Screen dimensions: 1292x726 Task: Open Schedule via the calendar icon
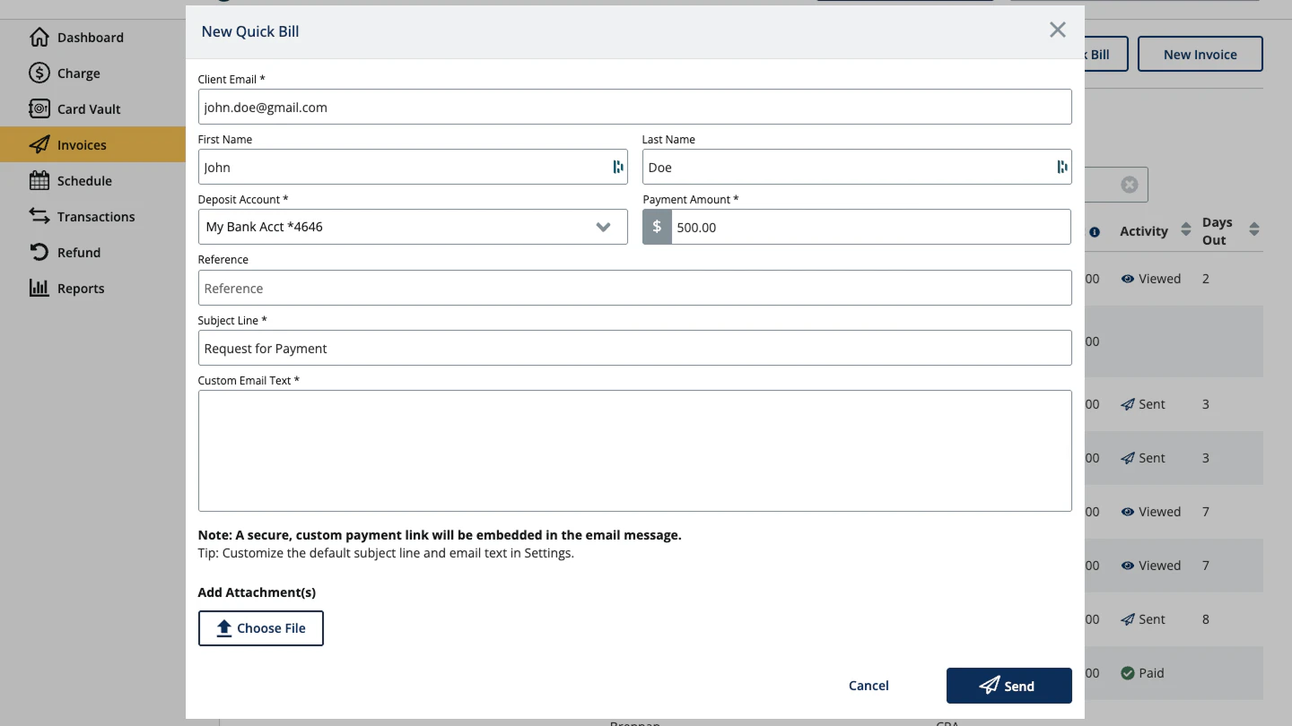pos(39,180)
